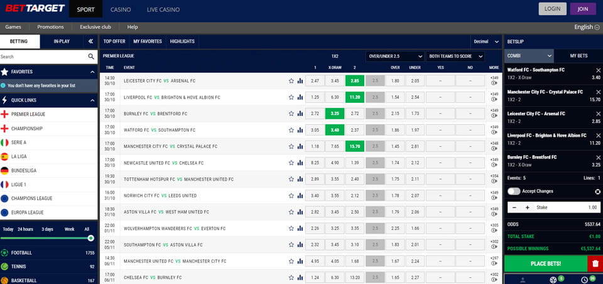The height and width of the screenshot is (284, 603).
Task: Select the Highlights tab
Action: [182, 41]
